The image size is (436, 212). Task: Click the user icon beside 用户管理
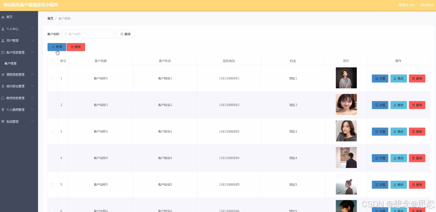(3, 41)
